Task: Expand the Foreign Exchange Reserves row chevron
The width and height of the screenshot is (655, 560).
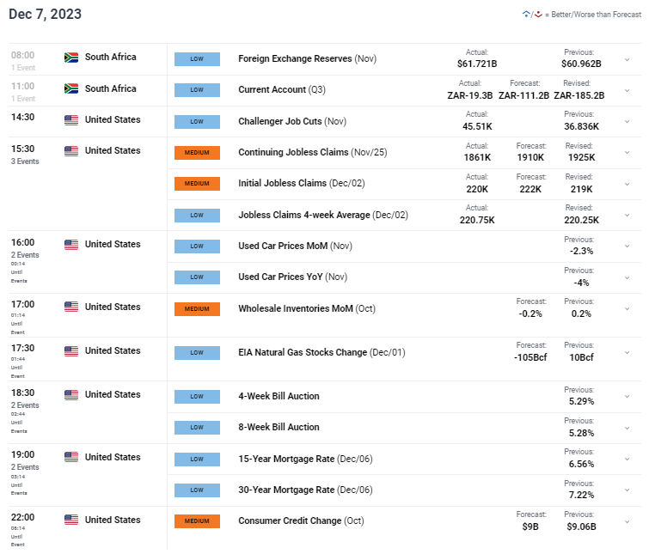Action: click(627, 59)
